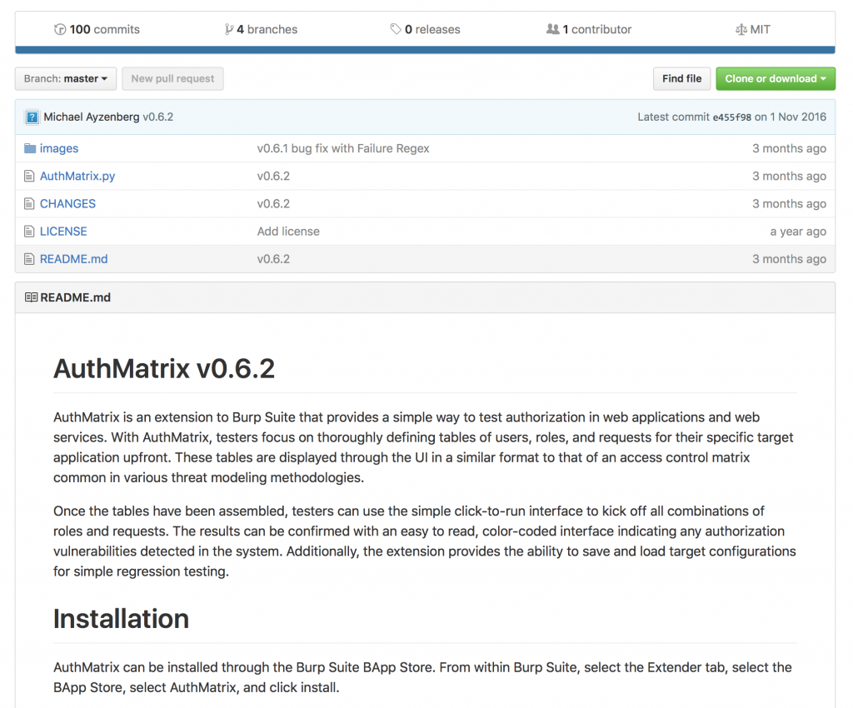
Task: Open the LICENSE file
Action: (x=63, y=232)
